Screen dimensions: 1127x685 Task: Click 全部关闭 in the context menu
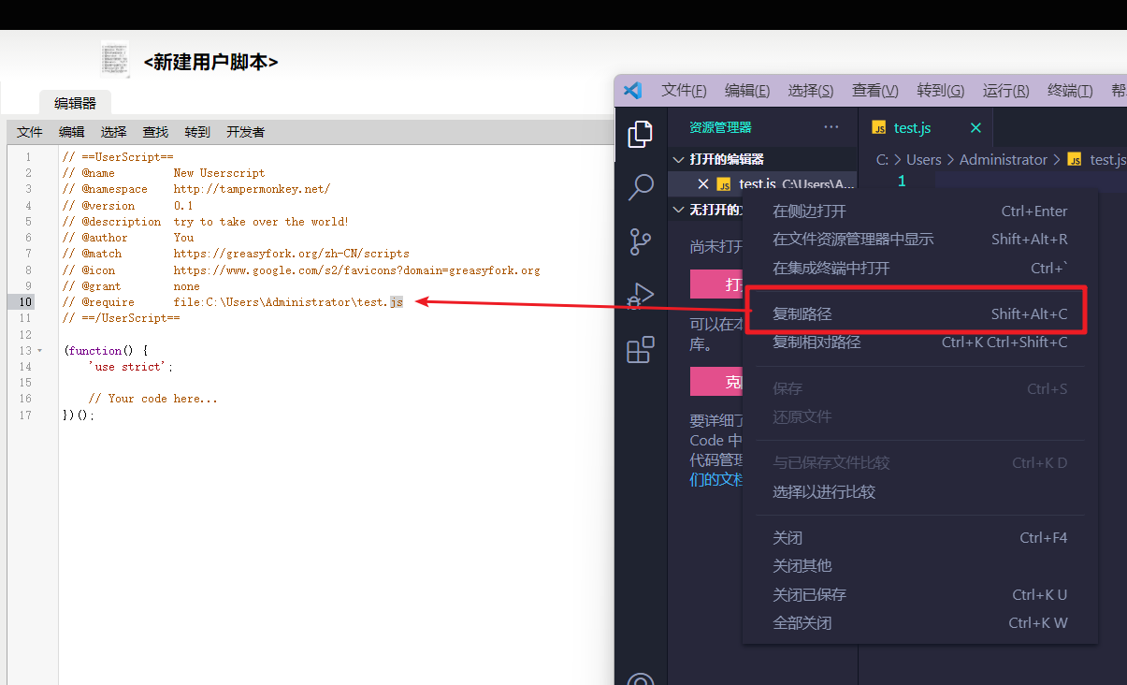(x=802, y=623)
